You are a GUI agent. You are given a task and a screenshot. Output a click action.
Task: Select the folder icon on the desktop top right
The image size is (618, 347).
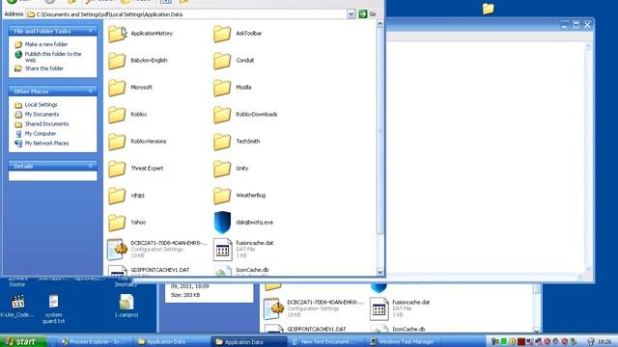point(488,9)
